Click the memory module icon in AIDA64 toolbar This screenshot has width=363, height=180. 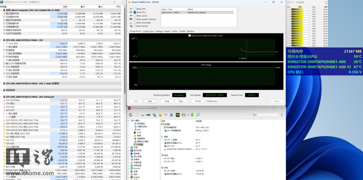(148, 115)
